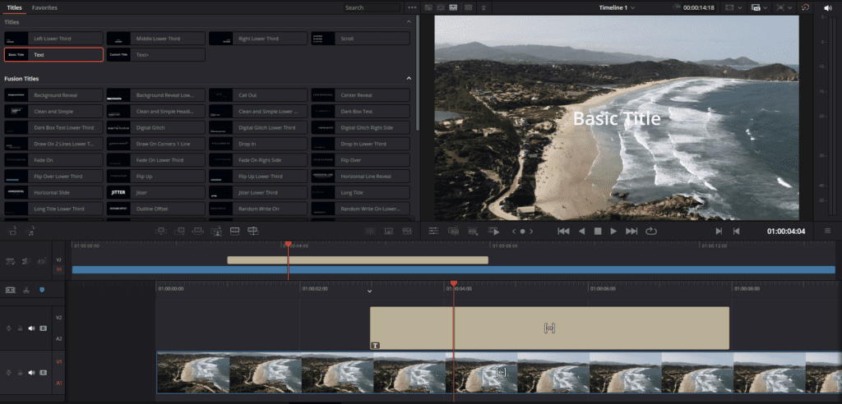Choose the Jitter Fusion title

point(155,192)
